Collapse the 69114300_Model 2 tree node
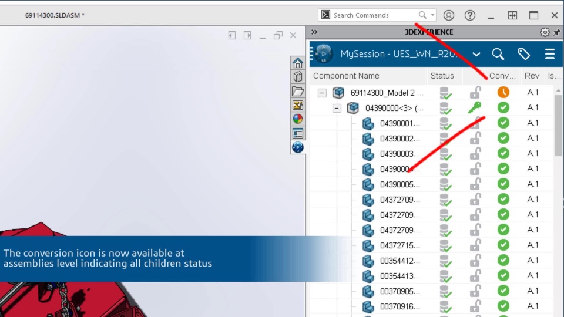This screenshot has height=317, width=564. coord(322,93)
